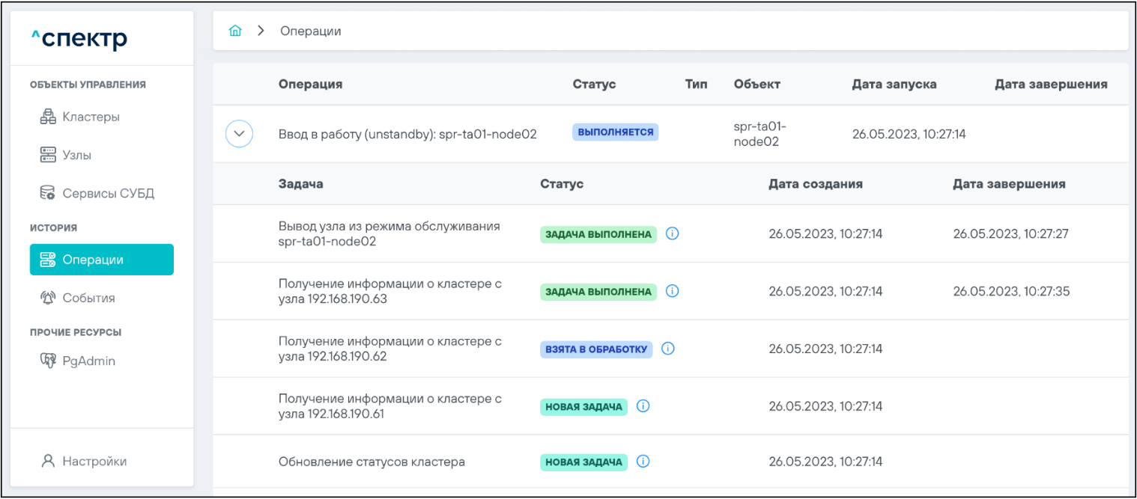
Task: Click the ВЫПОЛНЯЕТСЯ status badge
Action: coord(615,132)
